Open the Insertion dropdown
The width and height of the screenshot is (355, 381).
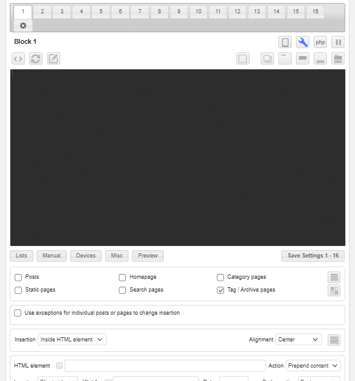point(72,340)
